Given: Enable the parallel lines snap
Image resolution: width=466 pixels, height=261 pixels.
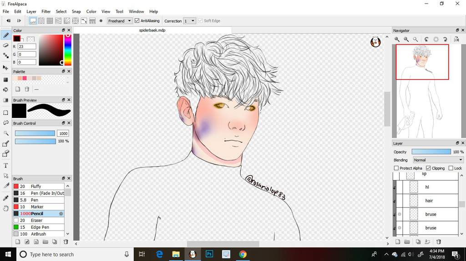Looking at the screenshot, I should pos(41,21).
